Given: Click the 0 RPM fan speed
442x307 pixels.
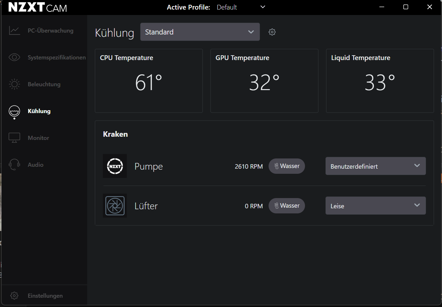Looking at the screenshot, I should click(x=254, y=206).
